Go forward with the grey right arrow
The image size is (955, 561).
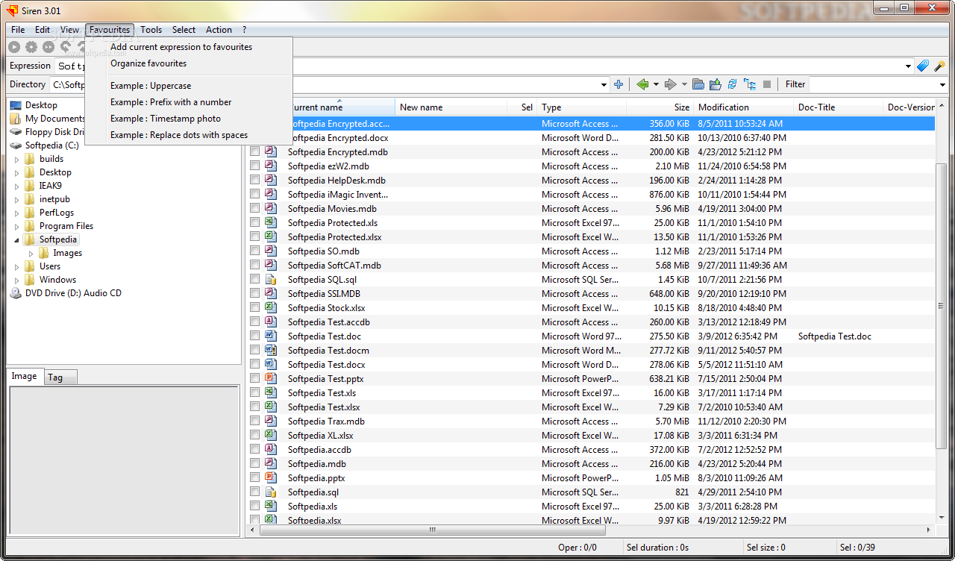[x=670, y=84]
